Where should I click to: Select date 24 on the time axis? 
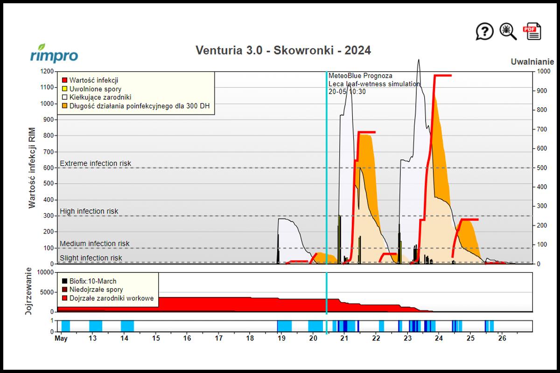pyautogui.click(x=439, y=338)
